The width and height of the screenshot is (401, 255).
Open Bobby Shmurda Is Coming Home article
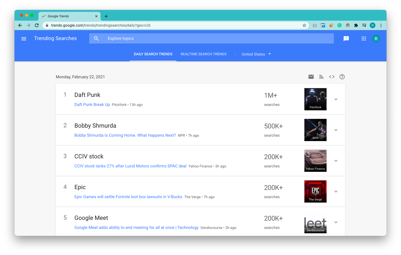coord(125,135)
